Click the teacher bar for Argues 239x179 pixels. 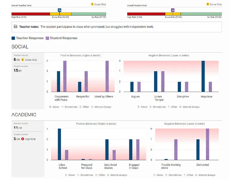[132, 87]
